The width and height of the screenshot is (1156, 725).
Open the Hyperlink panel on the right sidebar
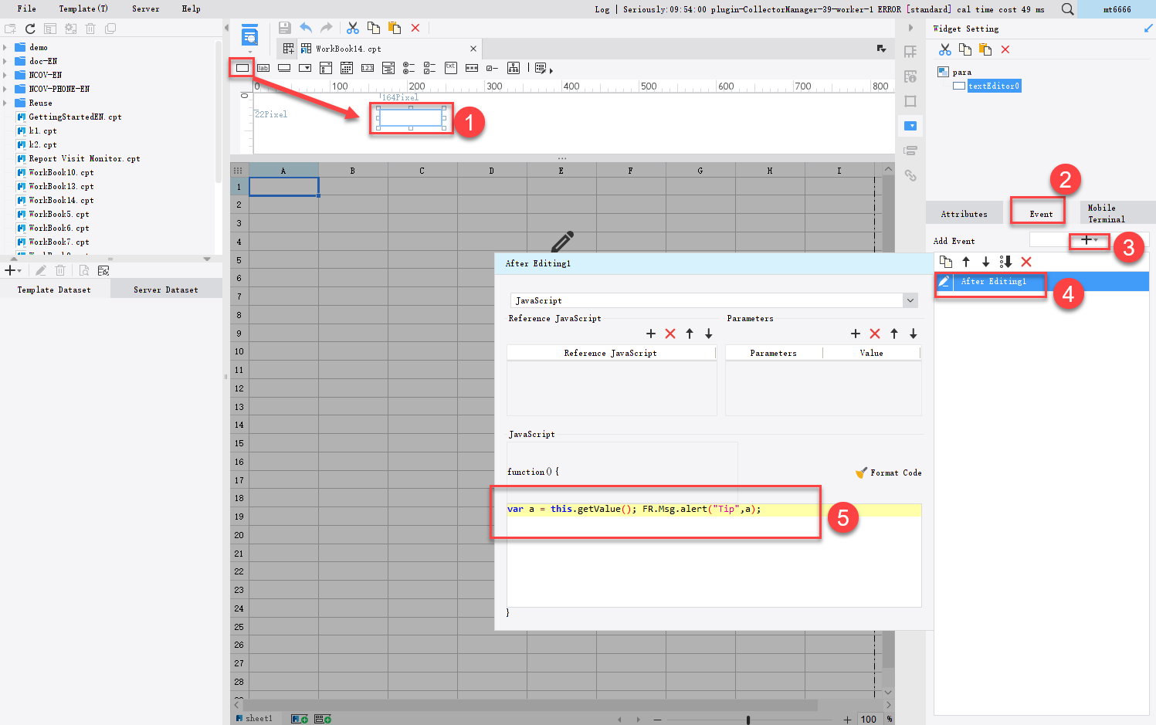click(x=911, y=175)
